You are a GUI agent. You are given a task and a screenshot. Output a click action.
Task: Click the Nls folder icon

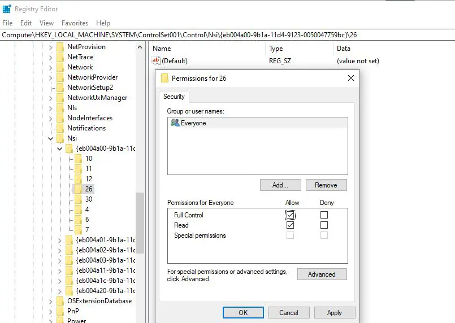60,108
